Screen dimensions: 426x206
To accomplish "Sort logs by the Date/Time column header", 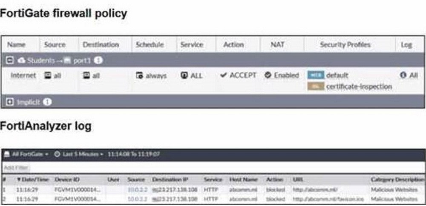I will (x=33, y=180).
